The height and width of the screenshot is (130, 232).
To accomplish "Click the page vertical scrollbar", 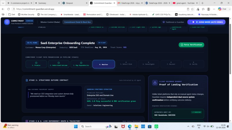I will tap(230, 49).
